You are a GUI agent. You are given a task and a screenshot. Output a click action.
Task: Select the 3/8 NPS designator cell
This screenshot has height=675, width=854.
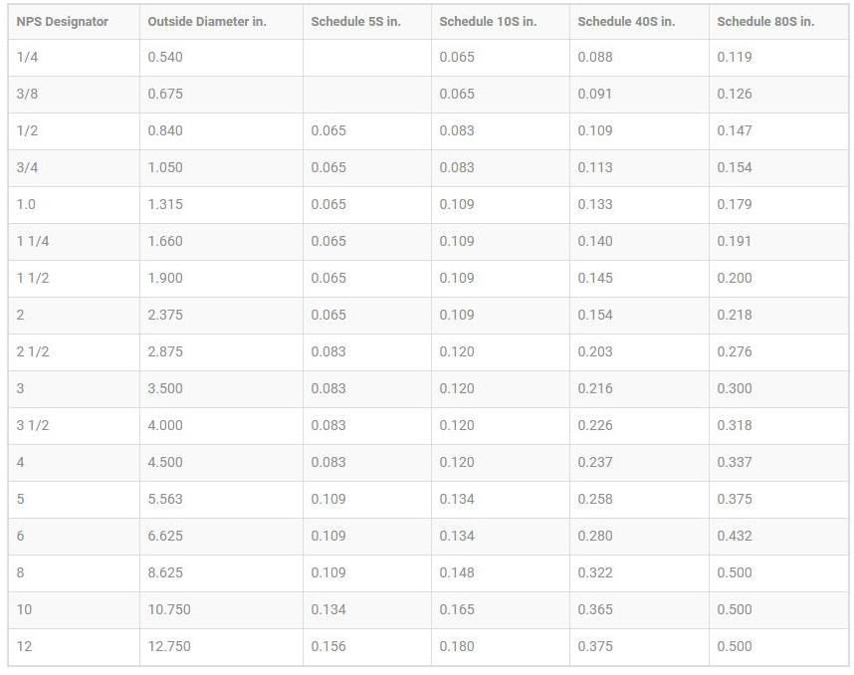[x=27, y=94]
